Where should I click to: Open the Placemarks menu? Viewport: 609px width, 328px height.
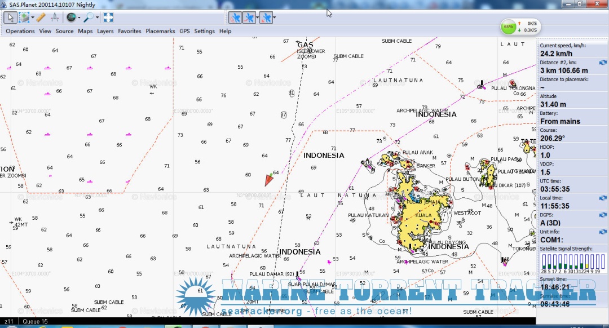click(160, 31)
